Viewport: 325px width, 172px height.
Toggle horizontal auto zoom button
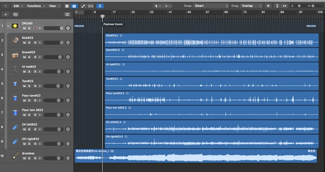(x=284, y=6)
